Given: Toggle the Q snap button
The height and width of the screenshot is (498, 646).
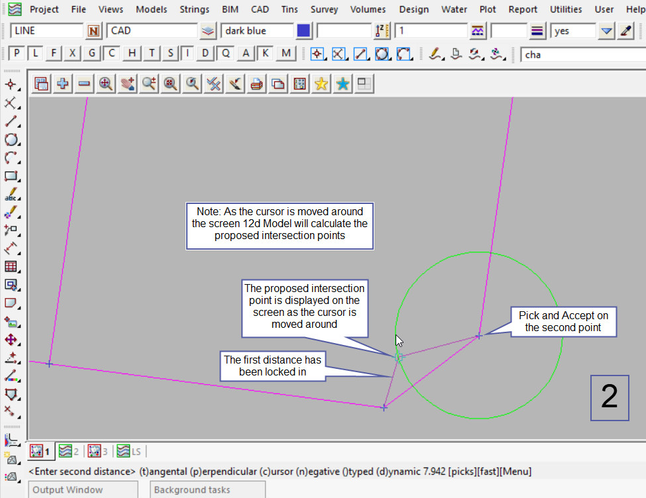Looking at the screenshot, I should [226, 54].
